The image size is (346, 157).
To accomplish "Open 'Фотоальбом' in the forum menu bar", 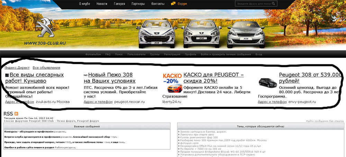I will (x=93, y=54).
